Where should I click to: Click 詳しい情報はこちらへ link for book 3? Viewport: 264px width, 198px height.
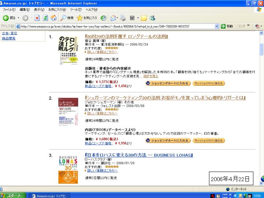(x=102, y=170)
